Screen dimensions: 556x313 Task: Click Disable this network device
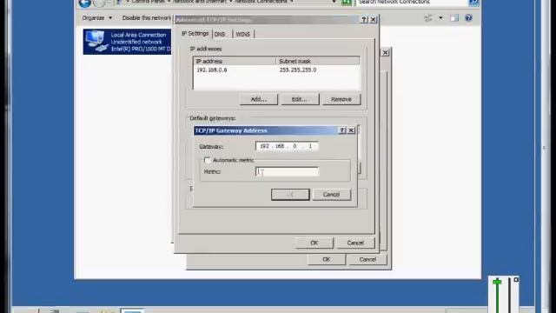coord(146,17)
